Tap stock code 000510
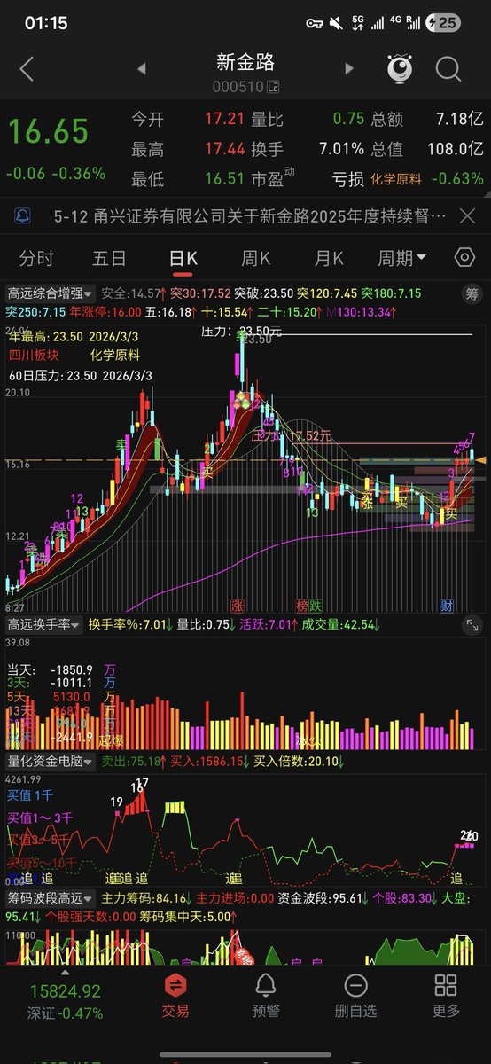 click(238, 87)
